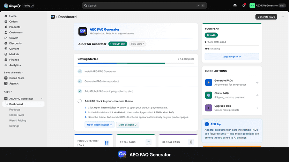Open the Sidekick assistant icon in top bar

click(x=235, y=6)
